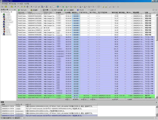158x120 pixels.
Task: Click the task list vertical scrollbar
Action: [157, 56]
